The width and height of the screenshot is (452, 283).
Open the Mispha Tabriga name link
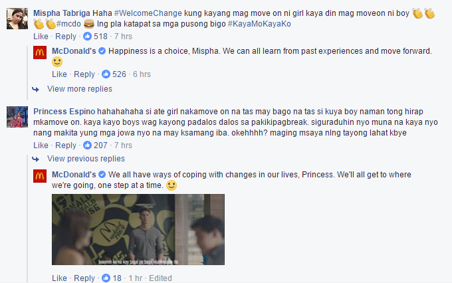[62, 13]
